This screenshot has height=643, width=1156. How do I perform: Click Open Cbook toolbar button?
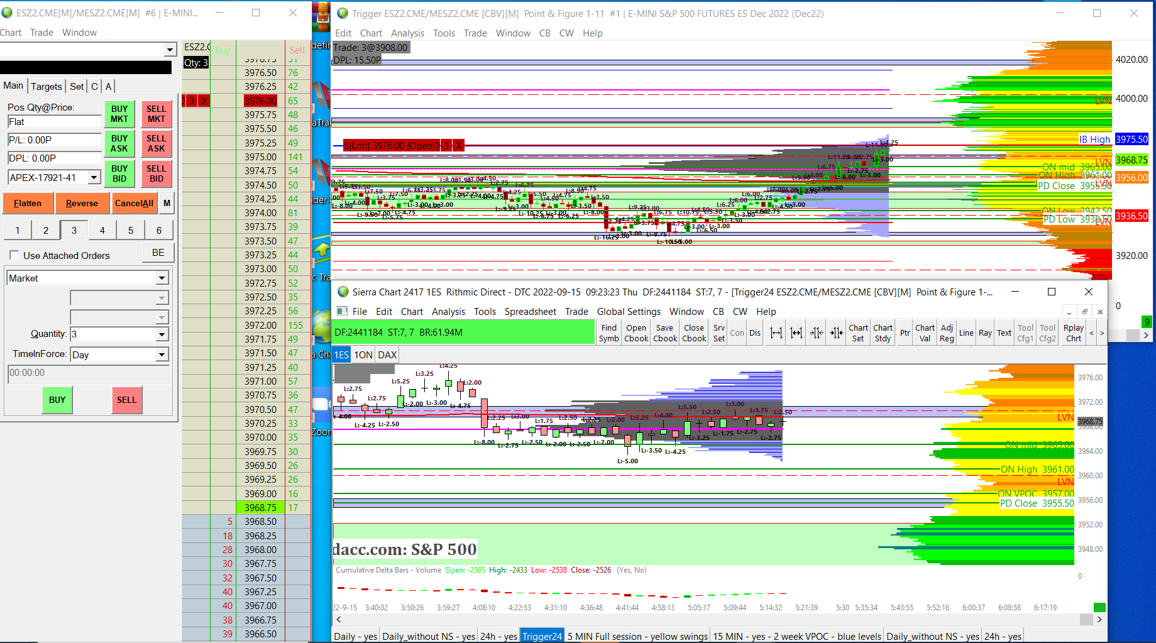[636, 333]
